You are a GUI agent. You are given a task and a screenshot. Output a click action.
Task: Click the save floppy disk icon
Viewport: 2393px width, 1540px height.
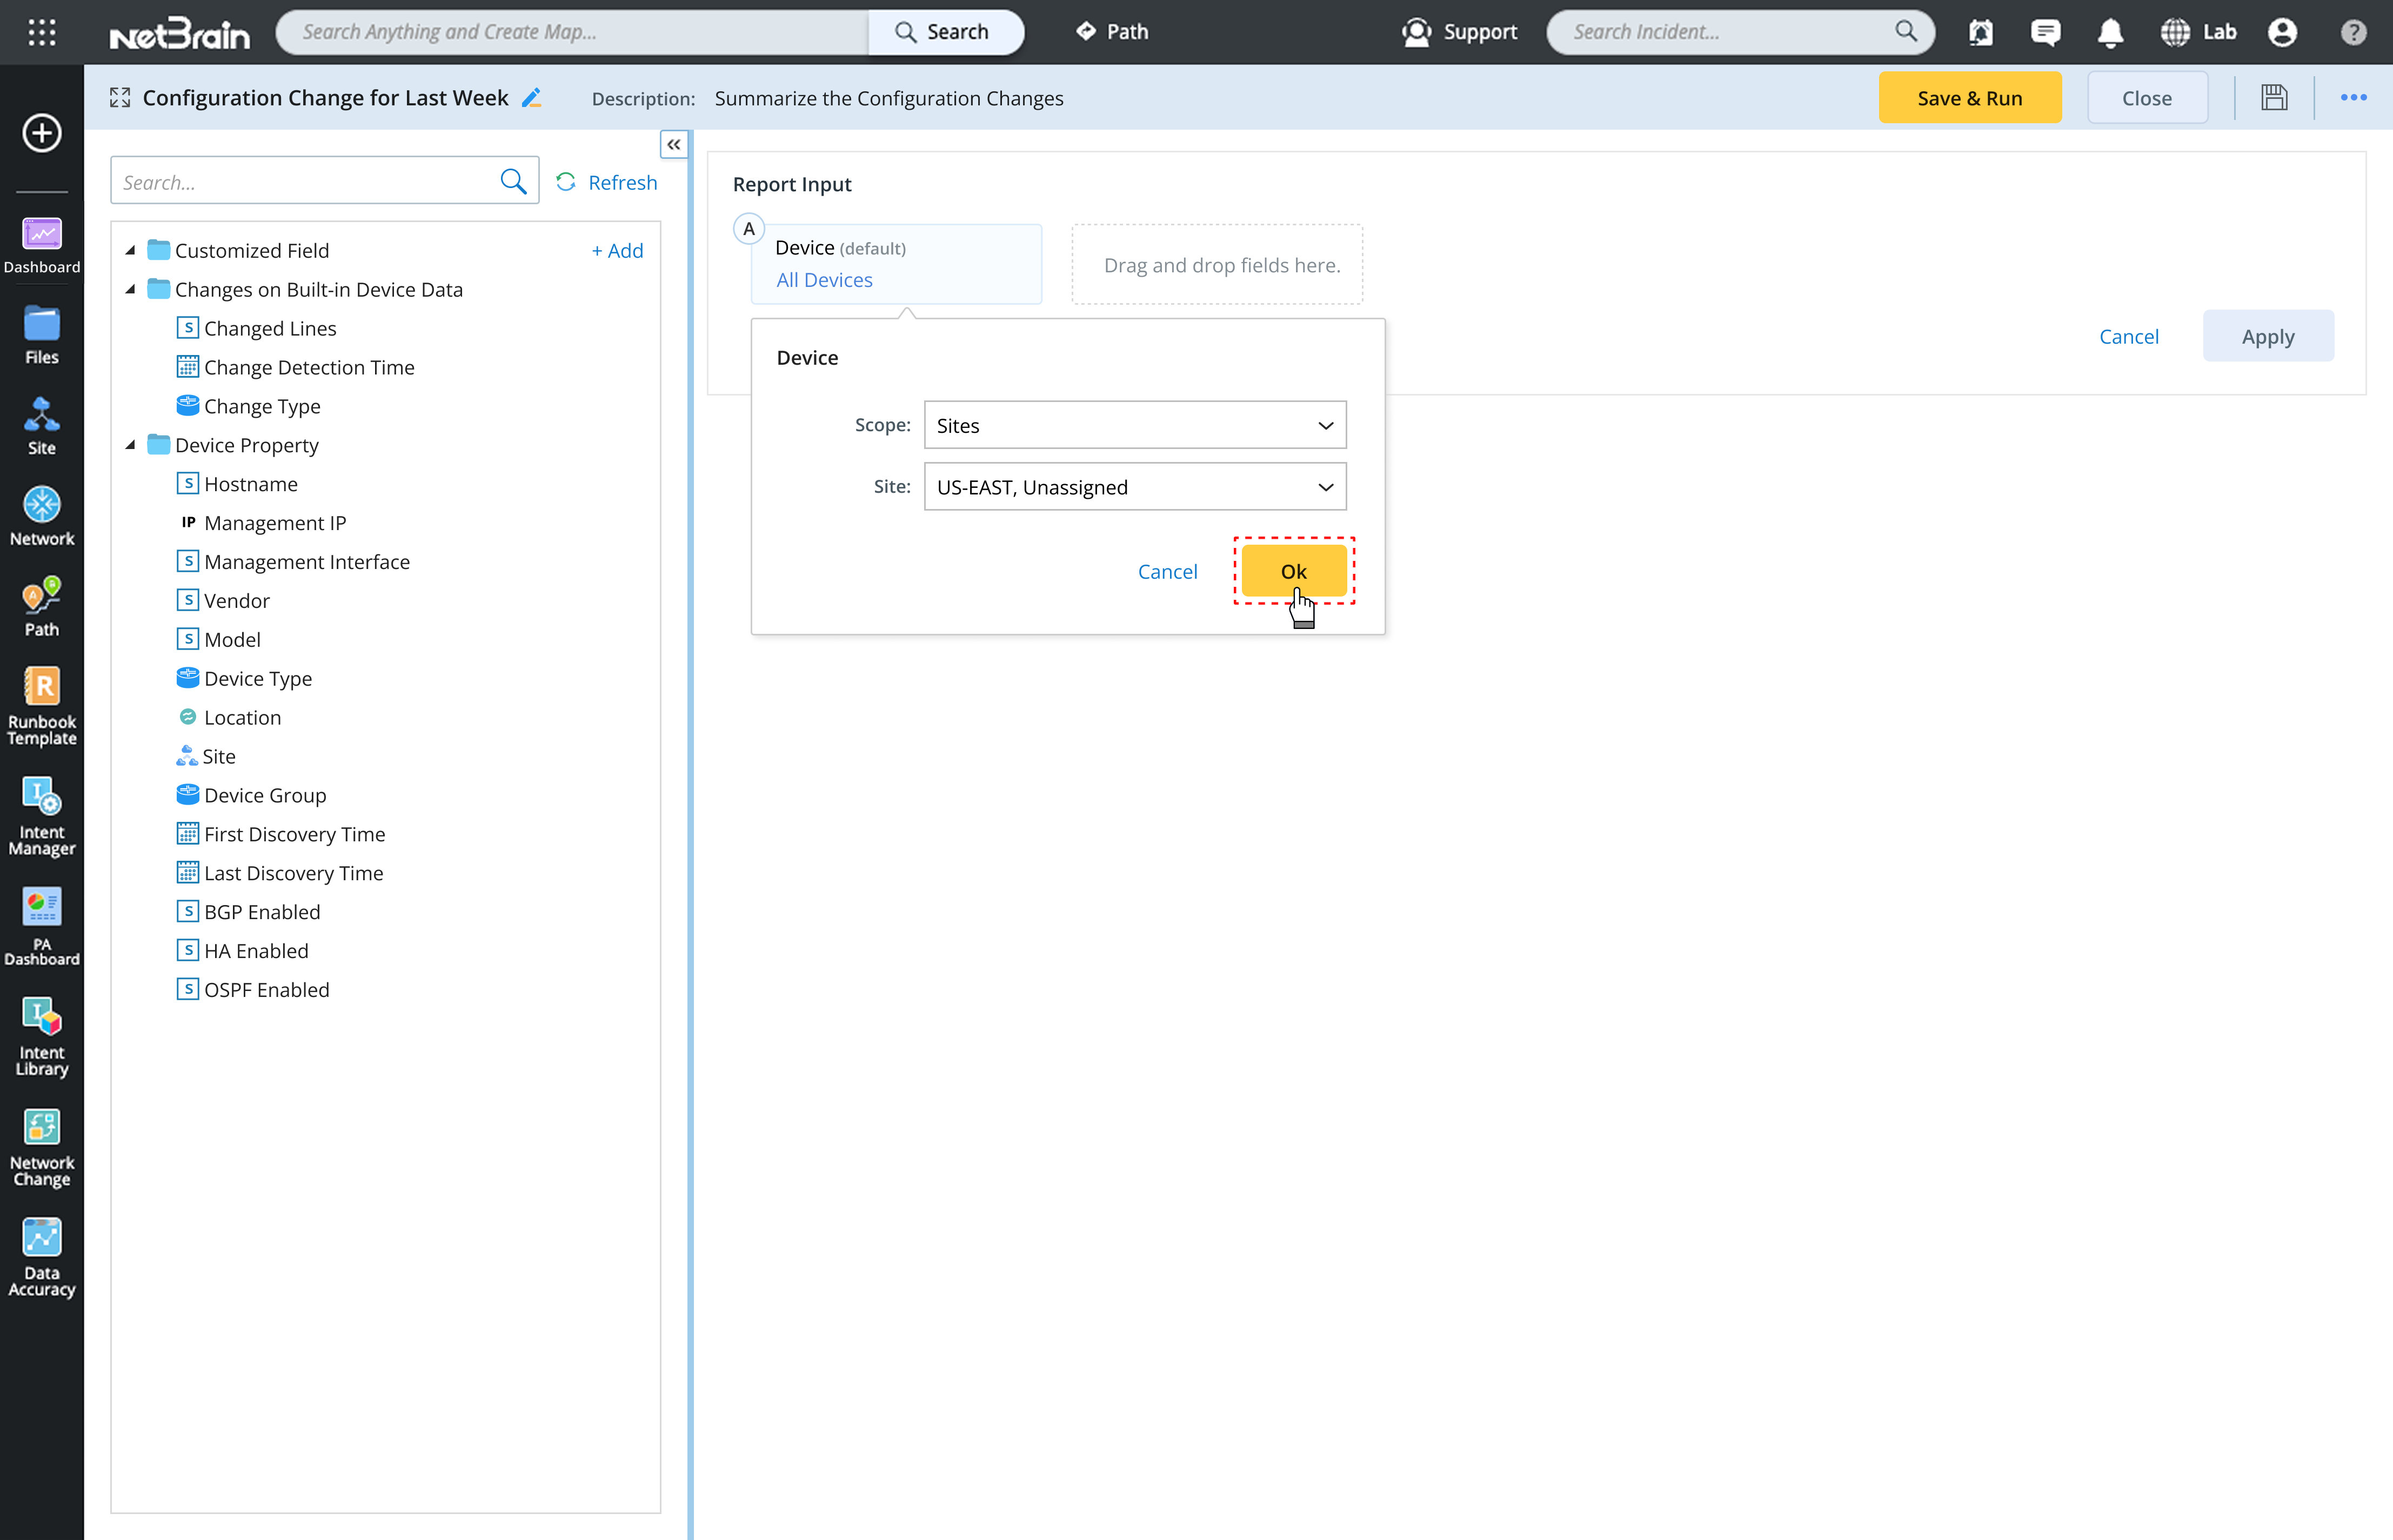(2274, 98)
